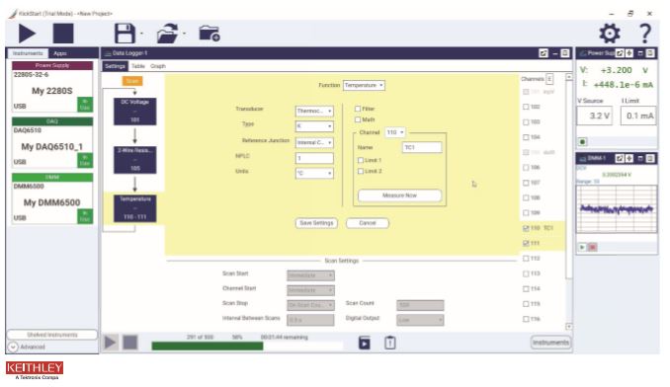Viewport: 670px width, 387px height.
Task: Stop the DMM-1 mini panel measurement
Action: [x=592, y=247]
